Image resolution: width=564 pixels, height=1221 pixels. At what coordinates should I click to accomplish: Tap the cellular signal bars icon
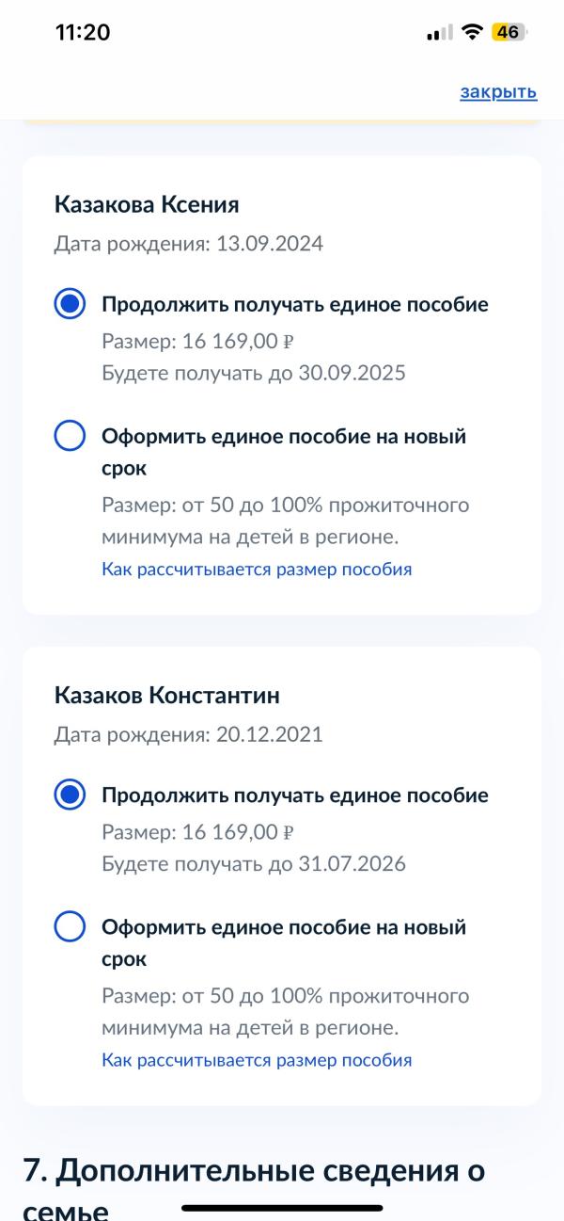(438, 33)
